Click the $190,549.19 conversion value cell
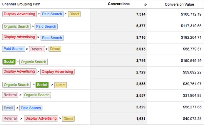Viewport: 204px width, 125px height. (x=191, y=61)
